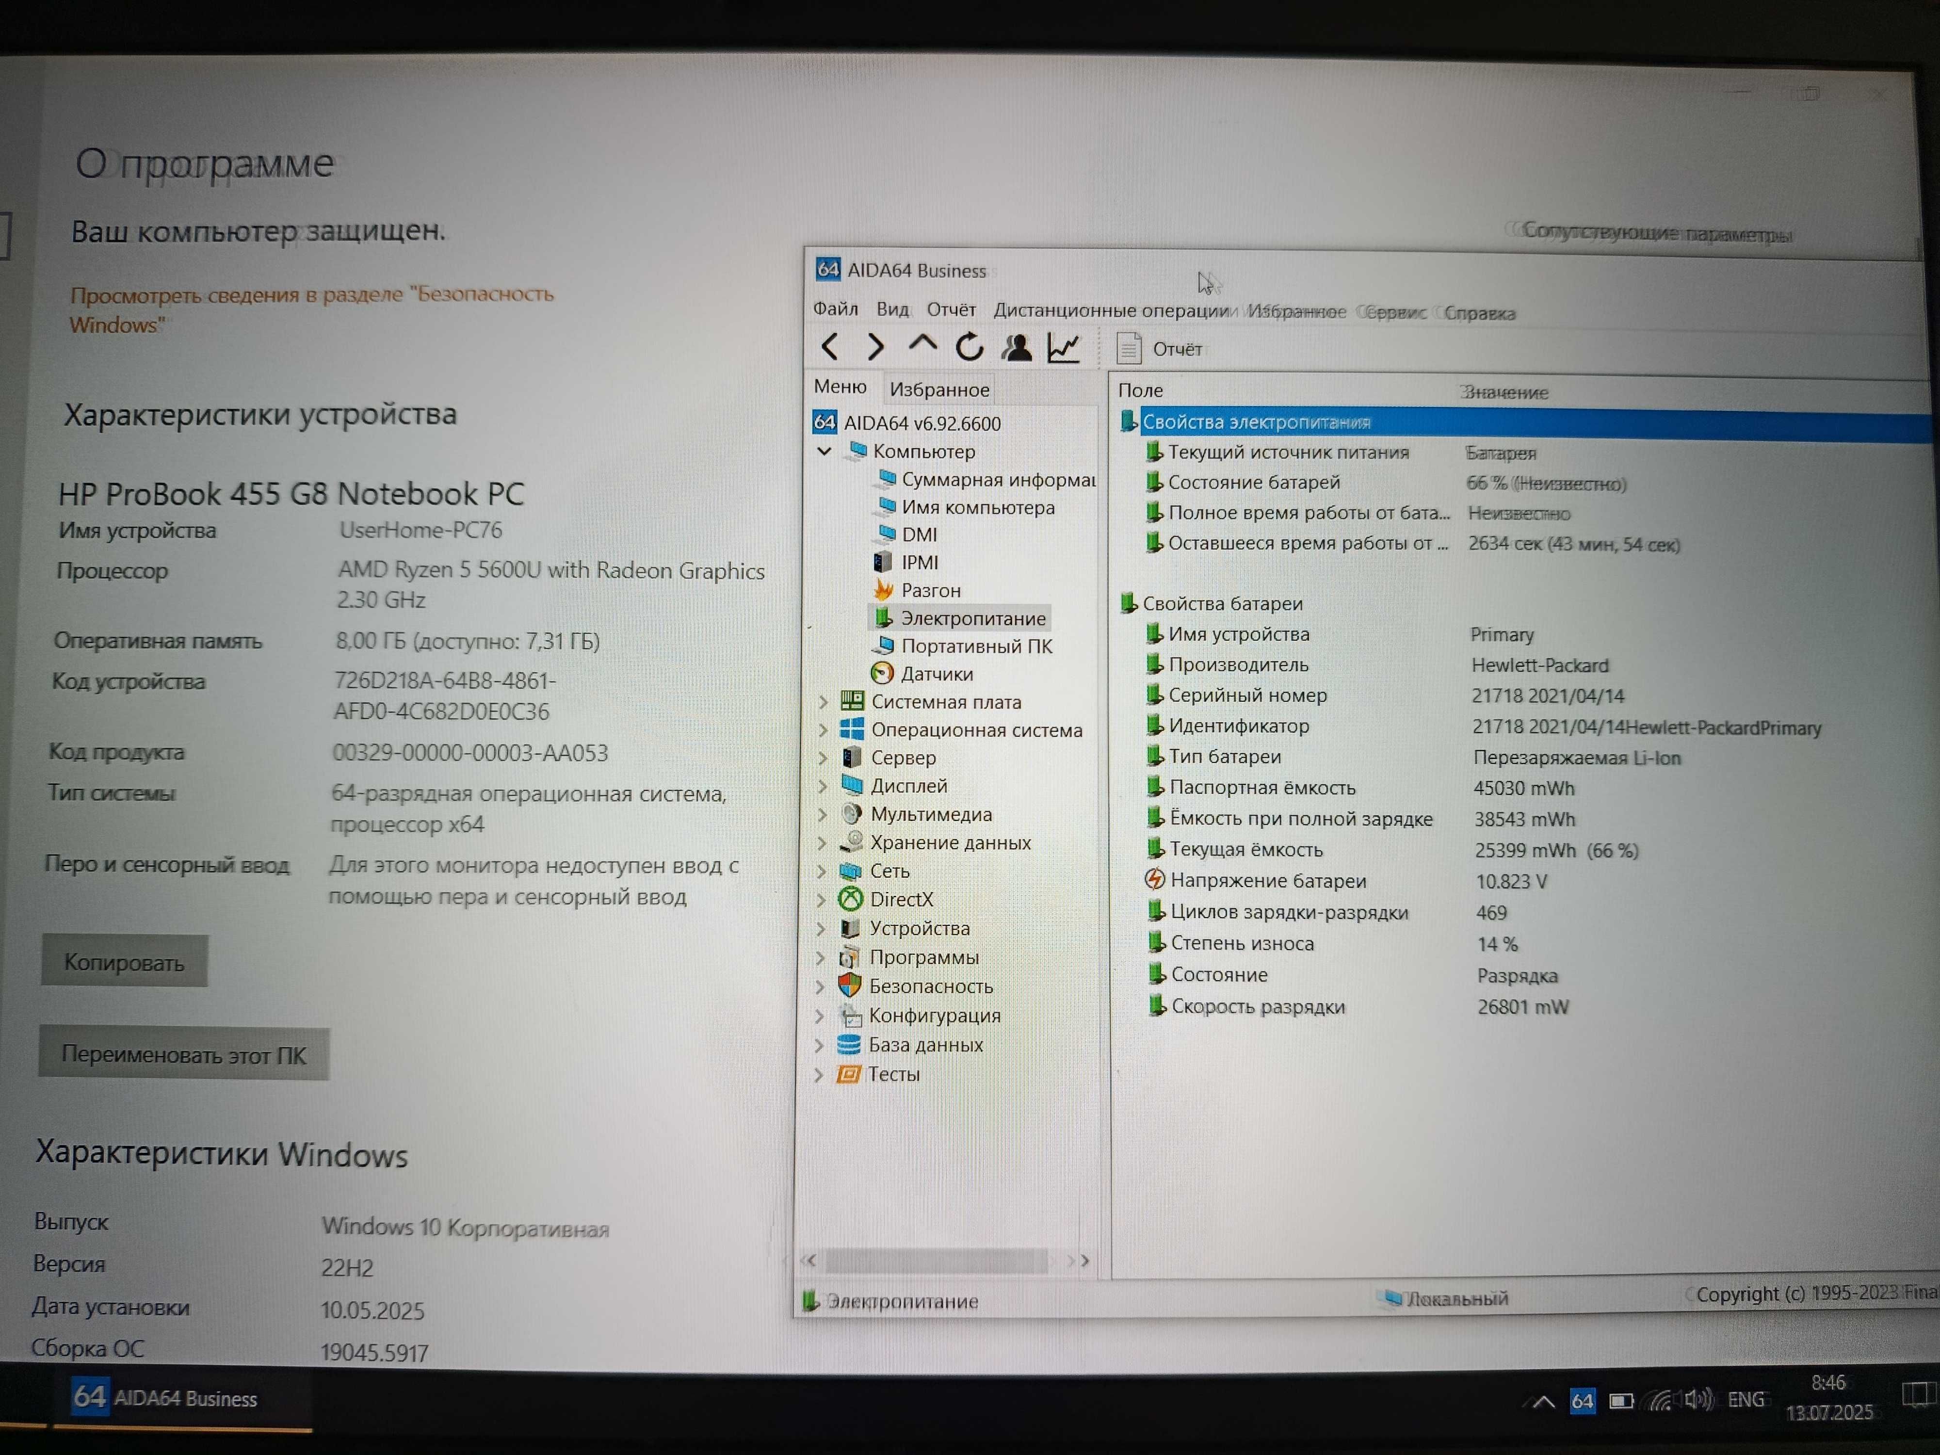Open the Файл menu
Image resolution: width=1940 pixels, height=1455 pixels.
tap(835, 309)
